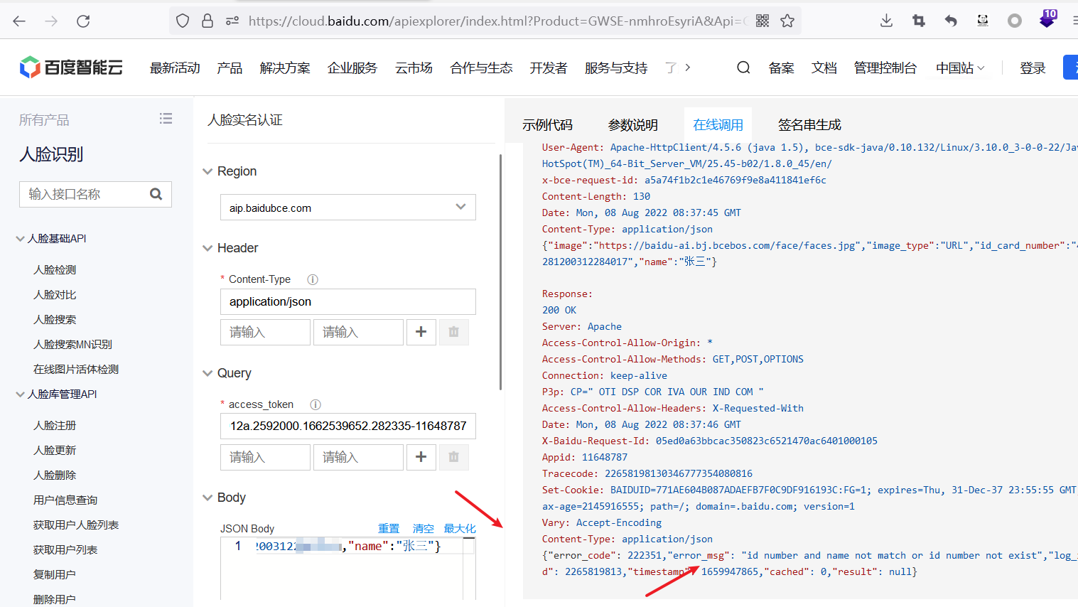Click the access_token input field
1078x607 pixels.
(x=347, y=426)
